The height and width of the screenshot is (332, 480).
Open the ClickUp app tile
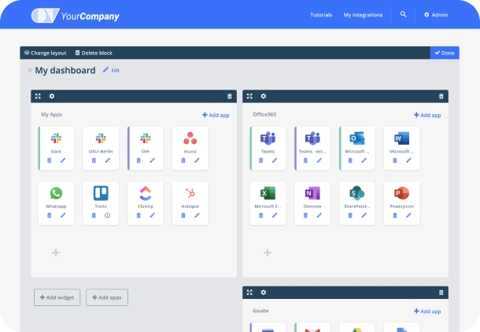pos(146,203)
